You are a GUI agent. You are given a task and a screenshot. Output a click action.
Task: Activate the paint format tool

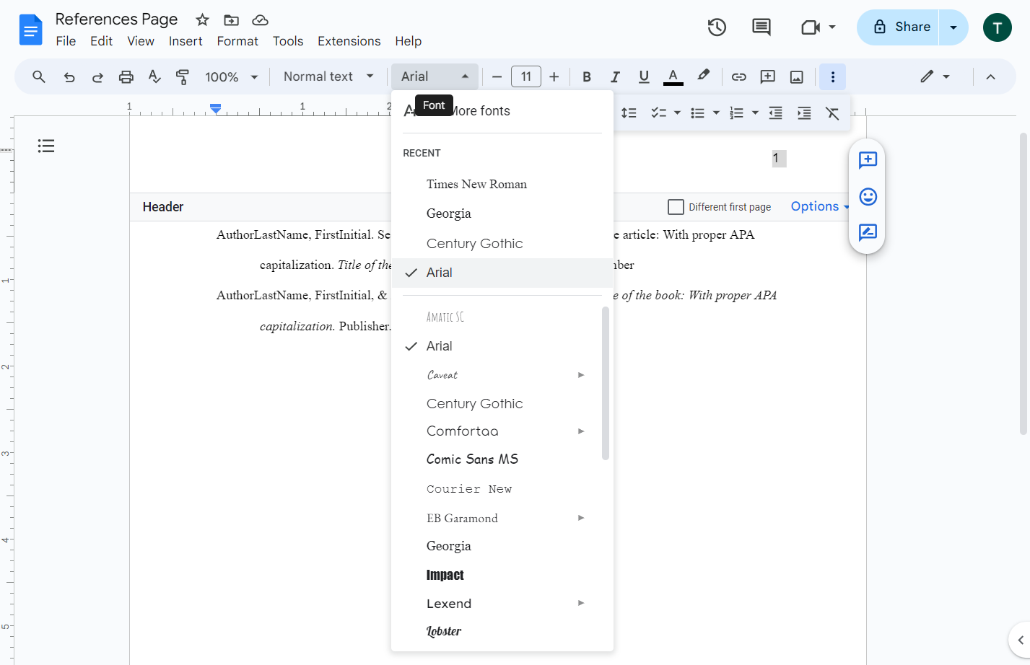(x=183, y=76)
